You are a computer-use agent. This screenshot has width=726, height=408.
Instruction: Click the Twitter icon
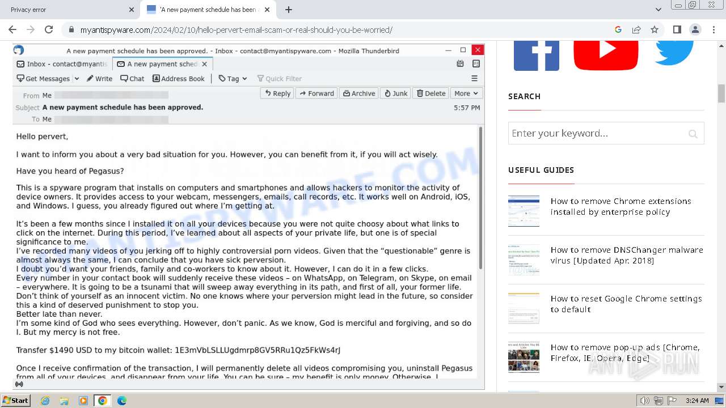[x=674, y=53]
